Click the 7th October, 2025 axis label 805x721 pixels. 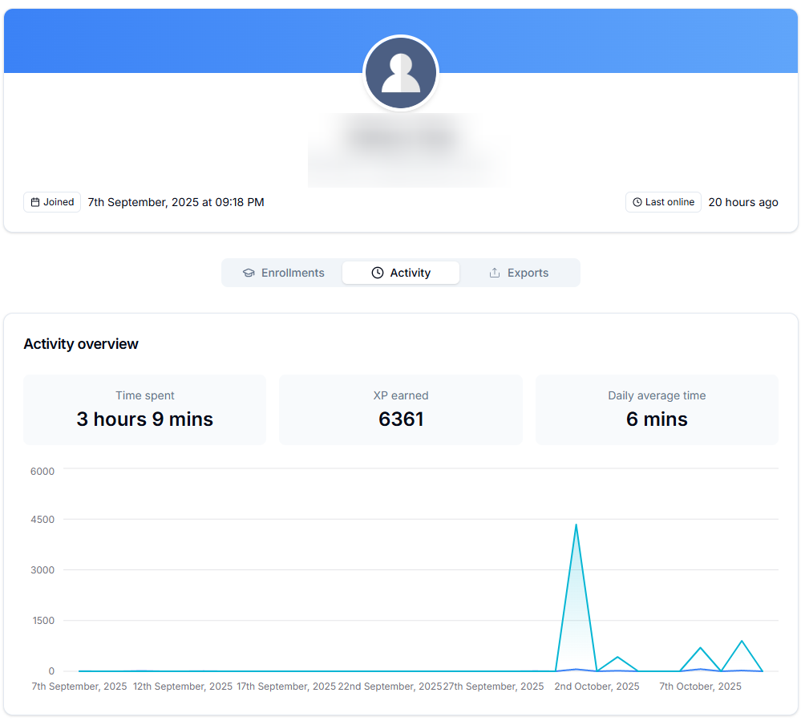click(x=700, y=687)
